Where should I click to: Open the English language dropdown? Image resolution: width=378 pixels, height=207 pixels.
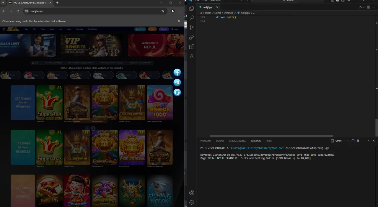tap(176, 29)
